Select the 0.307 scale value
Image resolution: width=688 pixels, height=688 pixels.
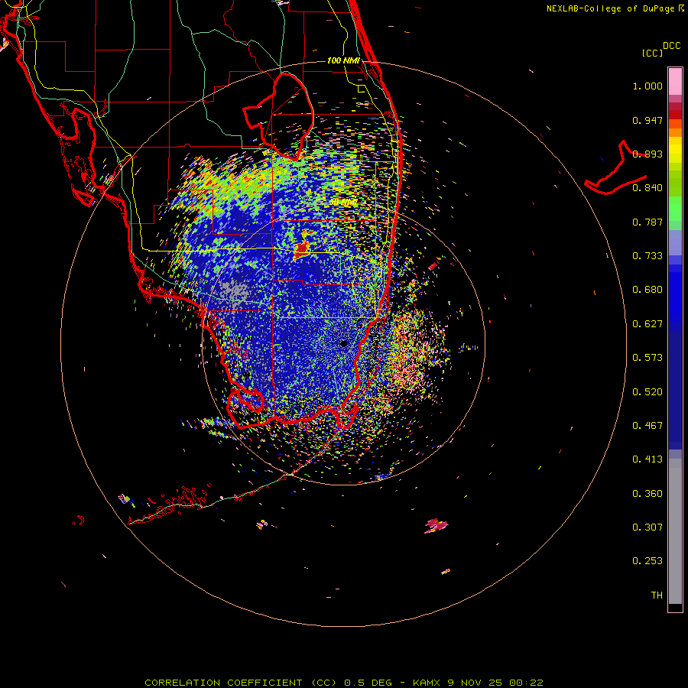tap(647, 527)
